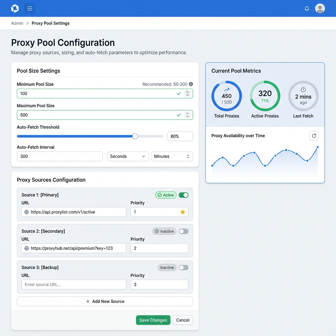This screenshot has height=336, width=336.
Task: Open the hamburger navigation menu
Action: (30, 9)
